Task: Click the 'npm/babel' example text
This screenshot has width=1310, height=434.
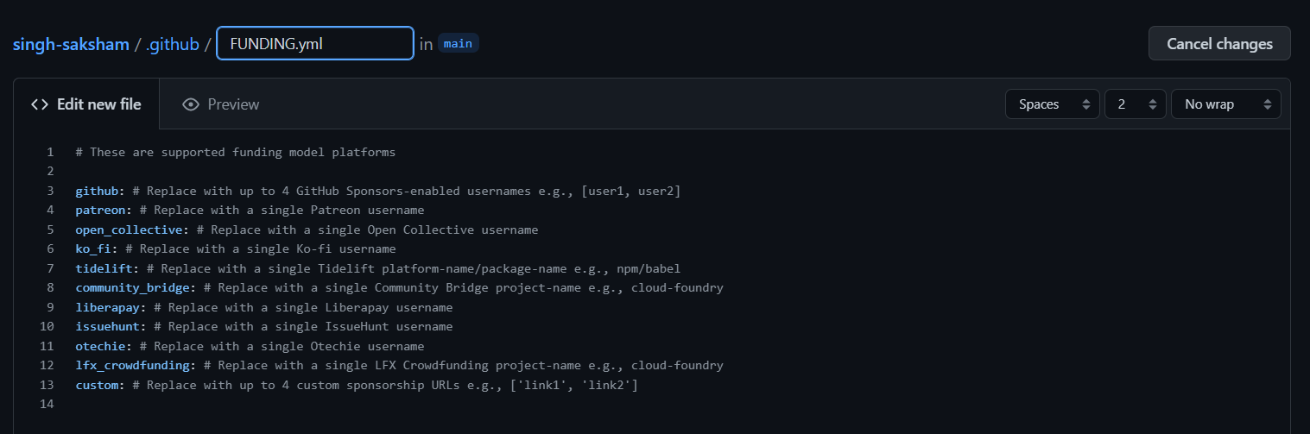Action: (649, 268)
